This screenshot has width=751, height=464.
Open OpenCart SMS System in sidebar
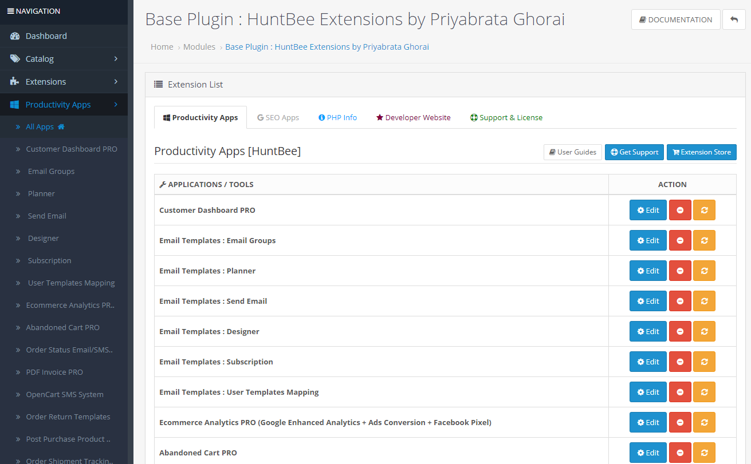pyautogui.click(x=65, y=394)
